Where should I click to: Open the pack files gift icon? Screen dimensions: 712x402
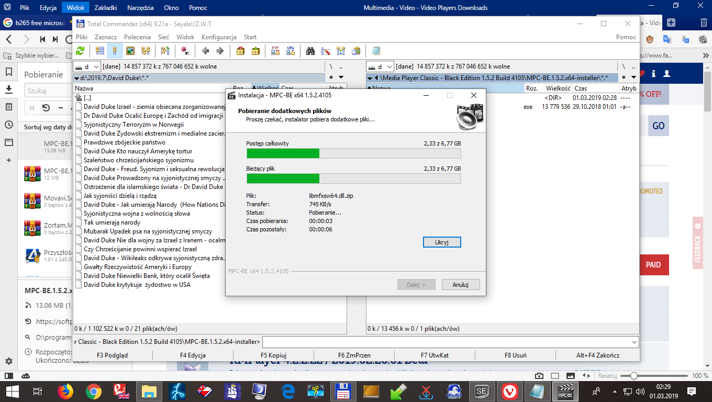240,51
